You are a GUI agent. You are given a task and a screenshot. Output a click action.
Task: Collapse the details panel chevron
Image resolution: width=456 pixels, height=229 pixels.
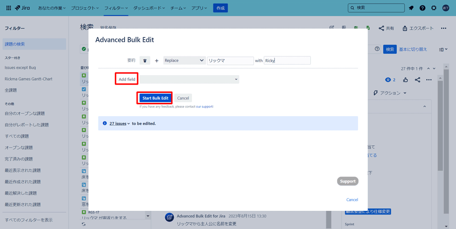click(425, 107)
